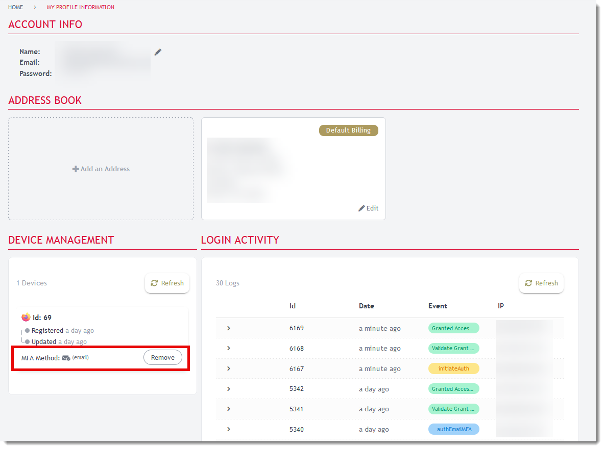This screenshot has height=449, width=604.
Task: Click the refresh icon in Device Management
Action: click(155, 283)
